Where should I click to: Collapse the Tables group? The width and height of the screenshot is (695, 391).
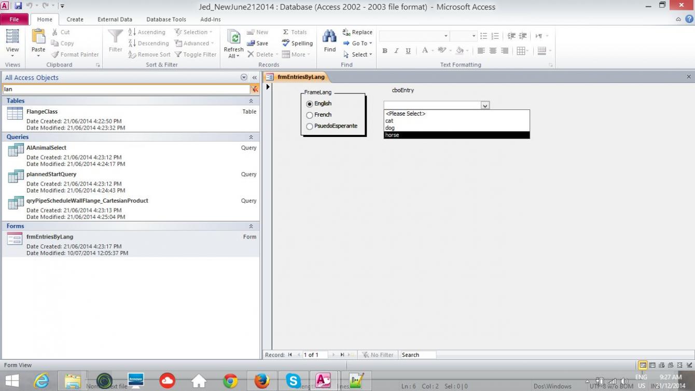click(x=251, y=101)
